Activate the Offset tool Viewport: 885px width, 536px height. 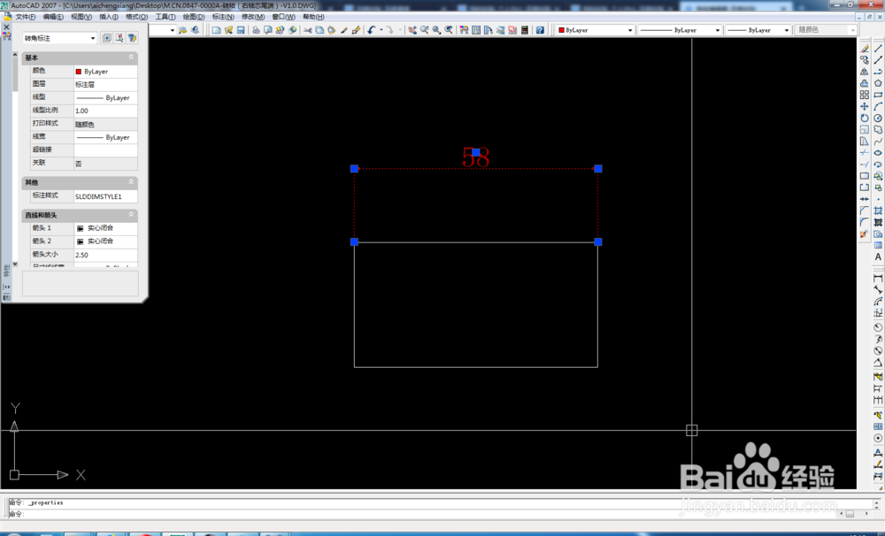click(864, 83)
